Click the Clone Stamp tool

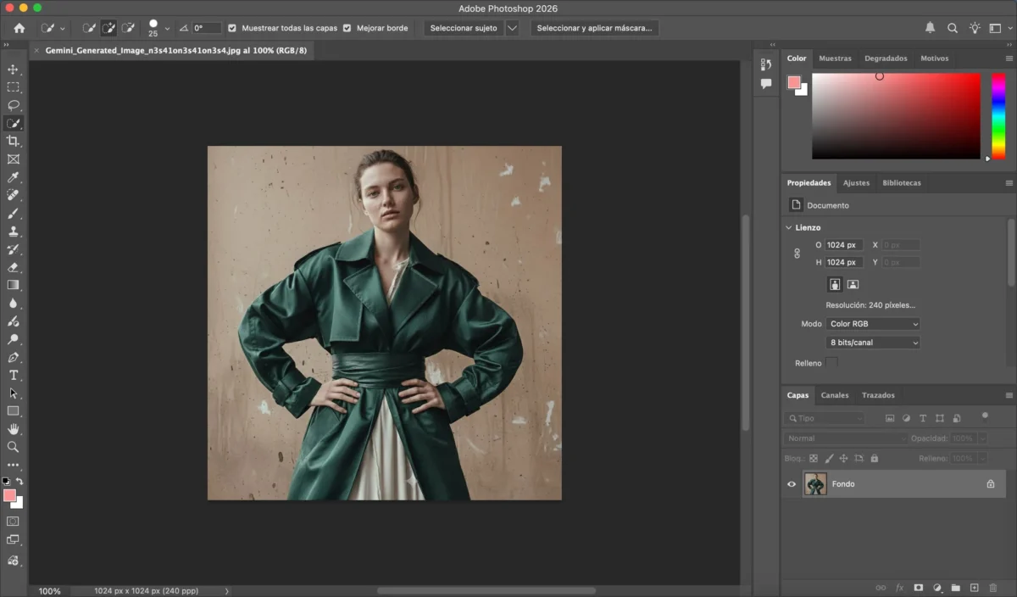pyautogui.click(x=13, y=232)
